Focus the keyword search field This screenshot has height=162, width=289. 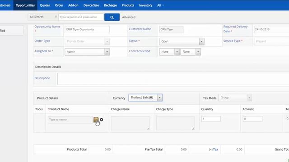tap(81, 17)
